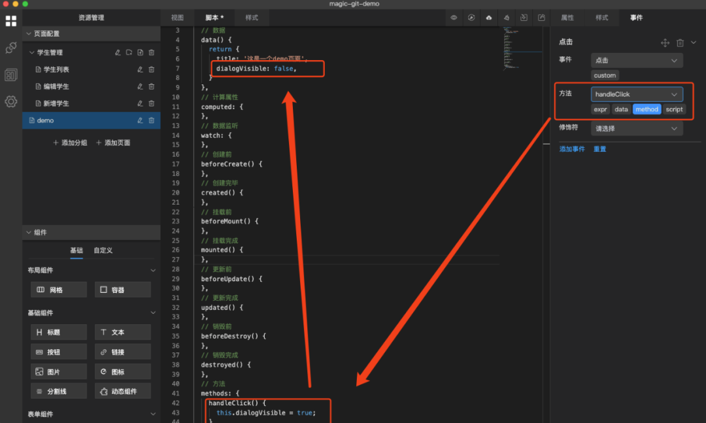Screen dimensions: 706x423
Task: Delete the 新增学生 page
Action: (x=152, y=103)
